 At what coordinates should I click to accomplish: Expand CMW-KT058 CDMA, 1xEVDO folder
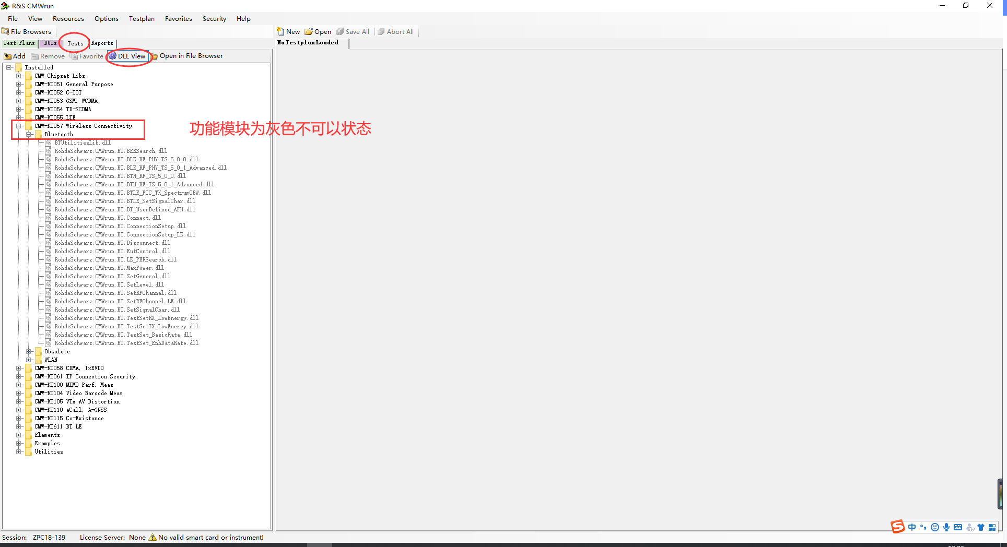click(19, 368)
